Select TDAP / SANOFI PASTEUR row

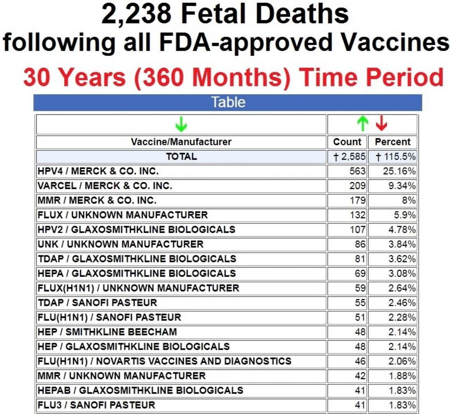click(97, 303)
